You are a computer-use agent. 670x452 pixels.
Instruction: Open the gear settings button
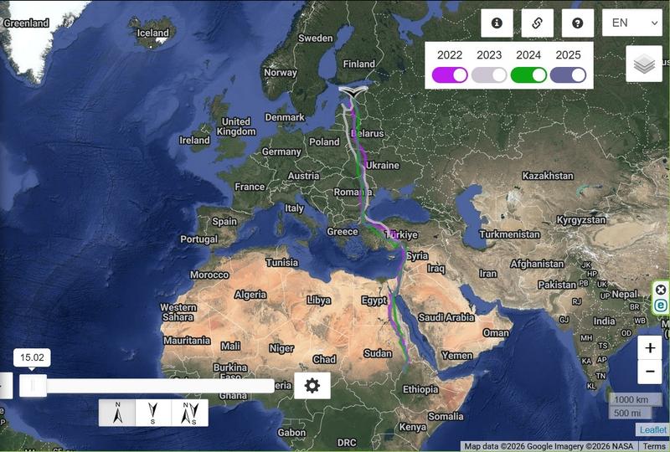click(312, 385)
